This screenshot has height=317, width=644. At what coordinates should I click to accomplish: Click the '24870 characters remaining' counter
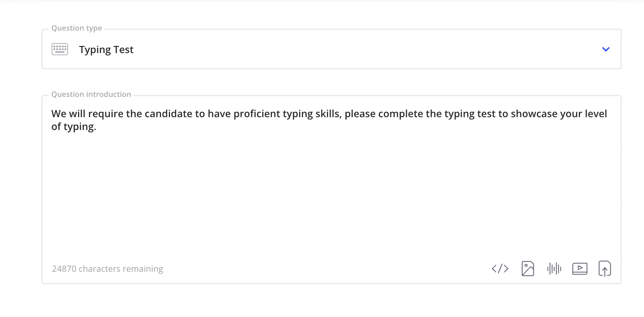coord(108,269)
